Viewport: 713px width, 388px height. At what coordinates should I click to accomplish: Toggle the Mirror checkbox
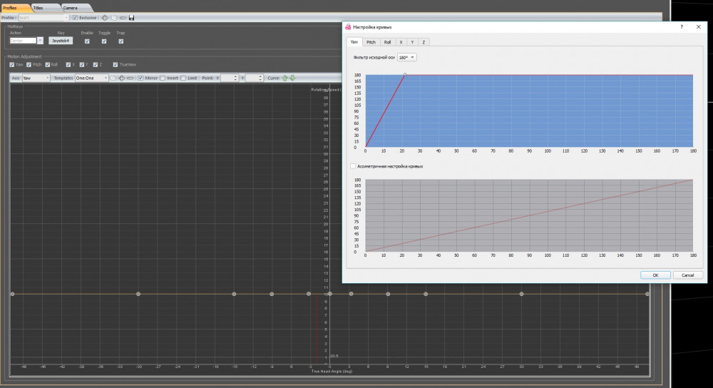(x=140, y=78)
